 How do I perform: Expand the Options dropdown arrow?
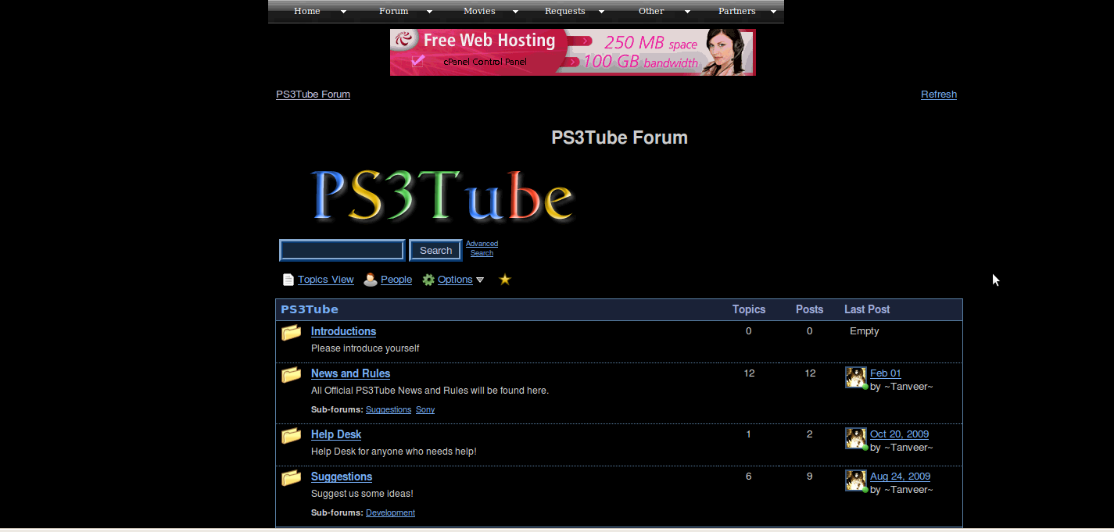pos(480,280)
